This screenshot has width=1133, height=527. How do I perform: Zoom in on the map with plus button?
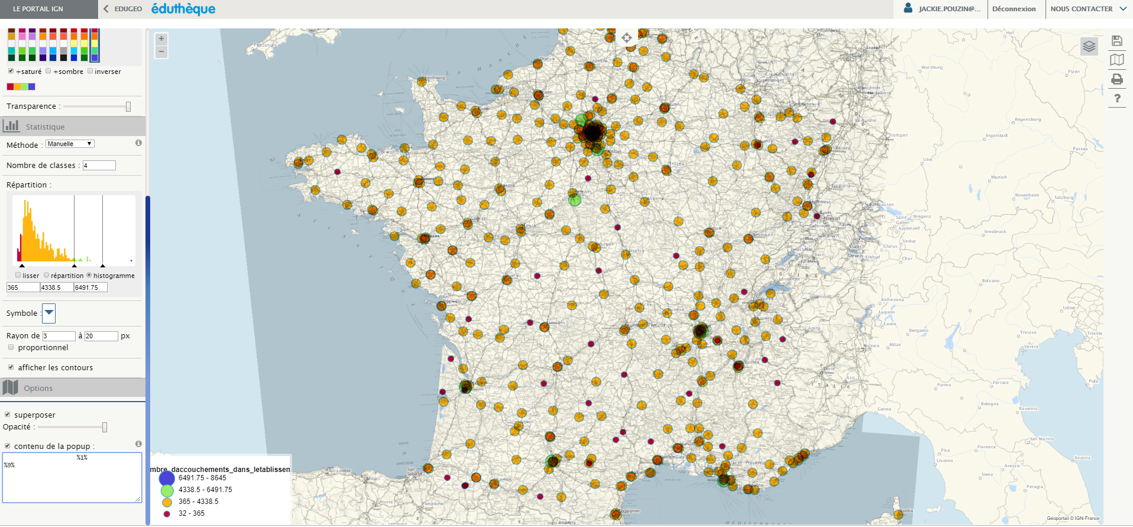[x=161, y=39]
